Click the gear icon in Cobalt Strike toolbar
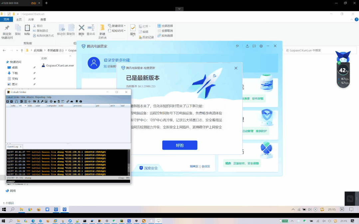Screen dimensions: 359x224 tap(51, 101)
